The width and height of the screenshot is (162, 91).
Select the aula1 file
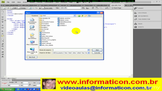[43, 34]
